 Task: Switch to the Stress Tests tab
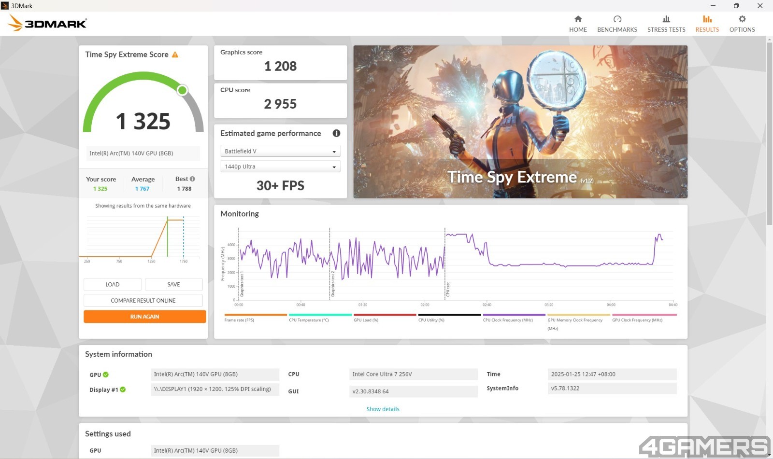(x=666, y=24)
